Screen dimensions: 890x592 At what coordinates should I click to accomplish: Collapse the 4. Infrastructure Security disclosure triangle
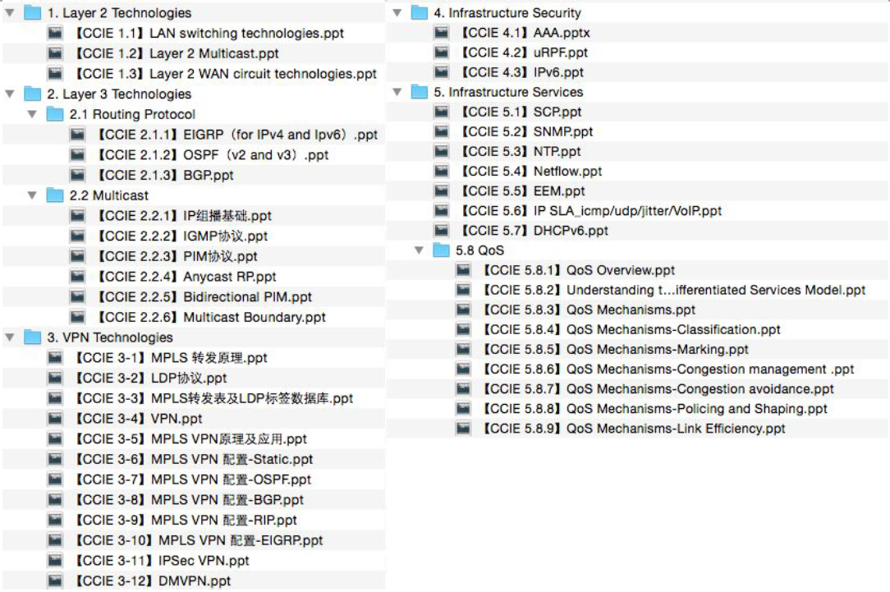click(x=397, y=12)
